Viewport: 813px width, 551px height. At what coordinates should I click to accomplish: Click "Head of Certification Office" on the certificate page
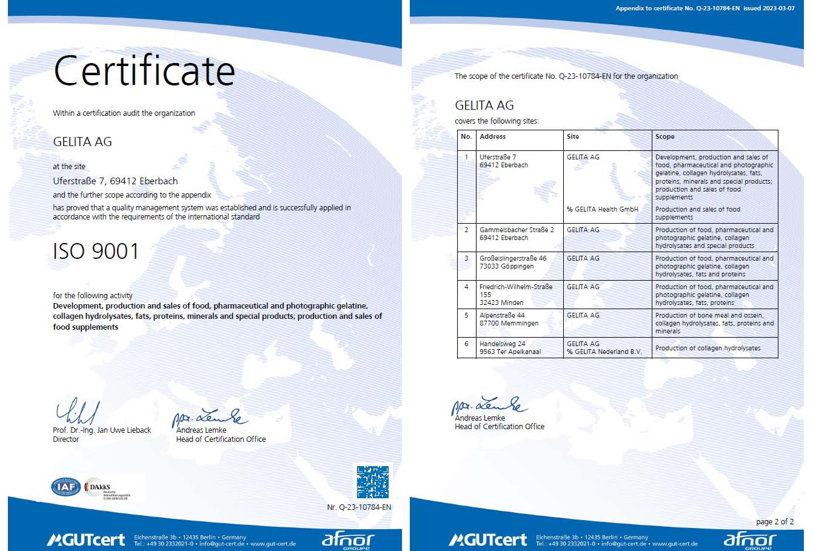pos(221,439)
